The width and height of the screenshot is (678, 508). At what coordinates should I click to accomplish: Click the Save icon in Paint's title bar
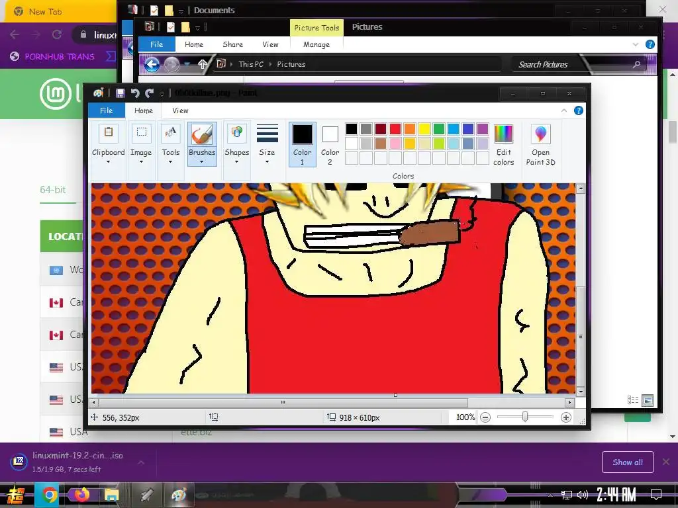(x=121, y=93)
